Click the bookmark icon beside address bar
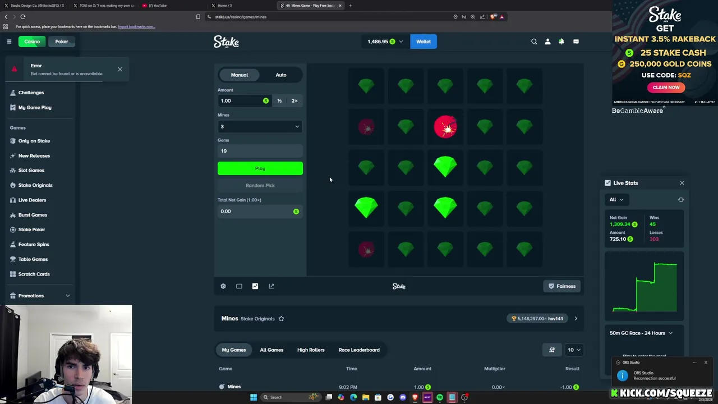The width and height of the screenshot is (718, 404). (x=198, y=17)
